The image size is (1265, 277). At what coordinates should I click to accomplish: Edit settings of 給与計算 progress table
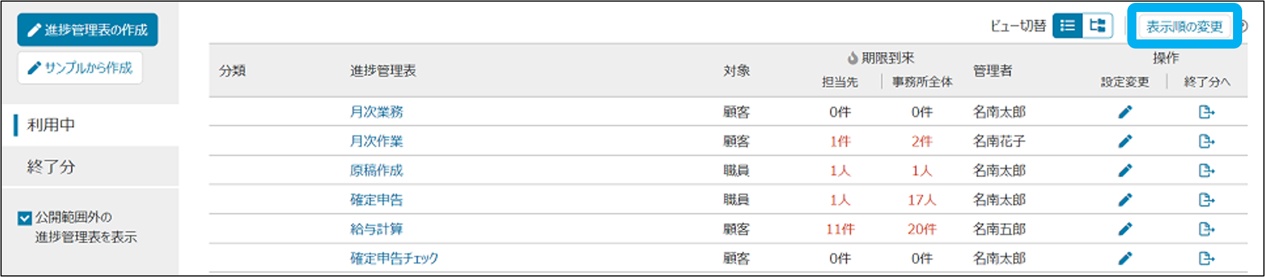point(1125,229)
